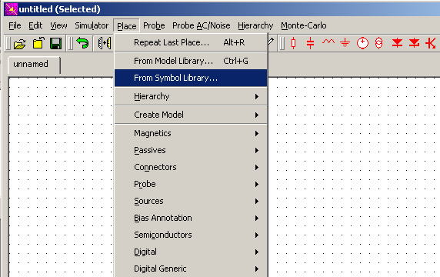Expand the Semiconductors submenu arrow

tap(256, 235)
